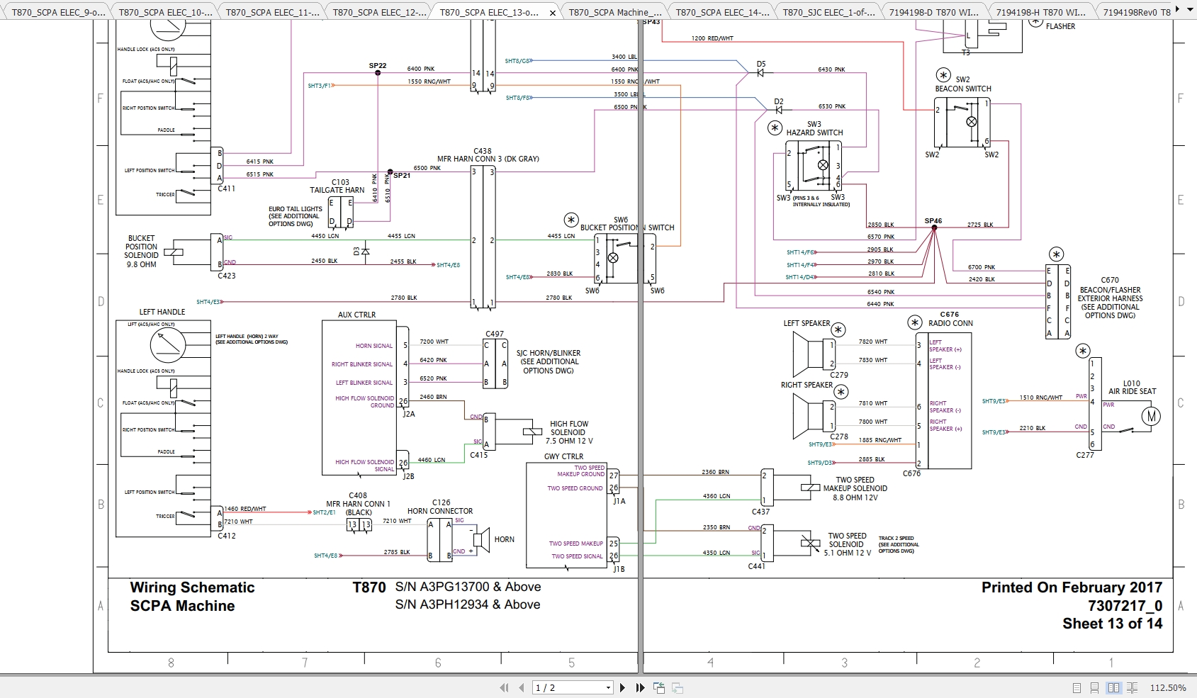
Task: Click the HORN CONNECTOR label
Action: (x=440, y=511)
